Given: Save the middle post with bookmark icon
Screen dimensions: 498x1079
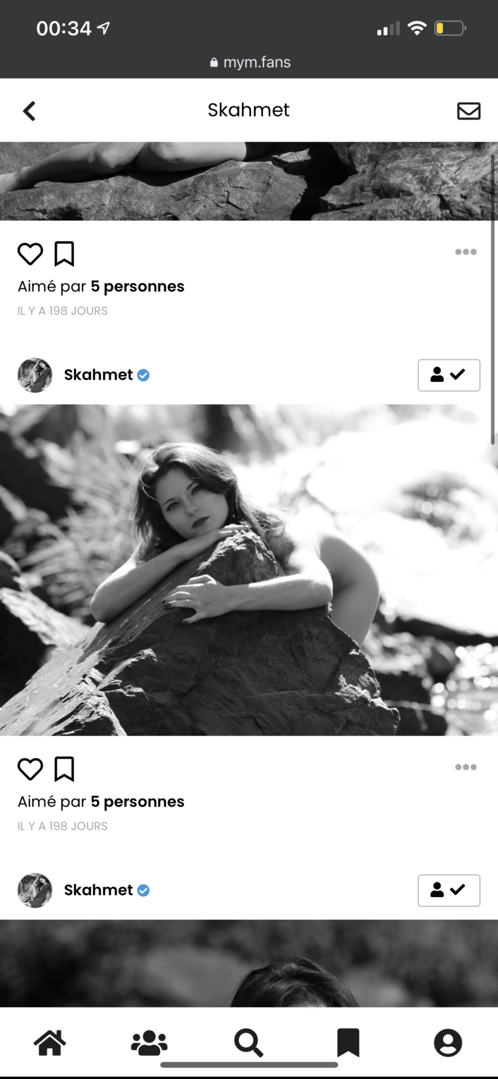Looking at the screenshot, I should pyautogui.click(x=64, y=769).
